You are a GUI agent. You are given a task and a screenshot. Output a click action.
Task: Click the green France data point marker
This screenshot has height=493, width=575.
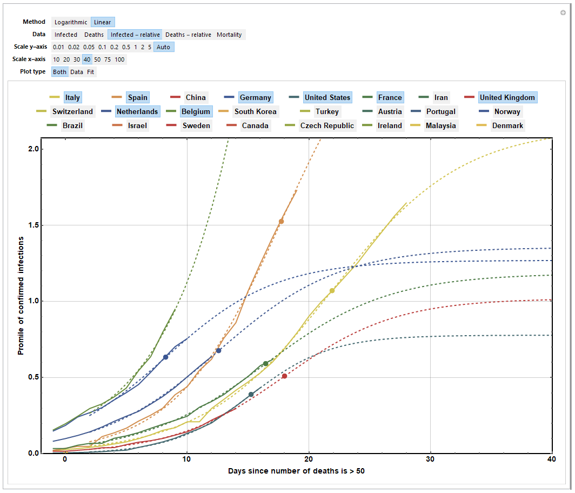tap(265, 364)
